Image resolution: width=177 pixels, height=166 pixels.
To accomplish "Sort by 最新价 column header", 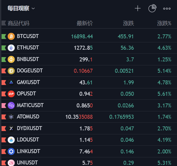I will pyautogui.click(x=85, y=23).
